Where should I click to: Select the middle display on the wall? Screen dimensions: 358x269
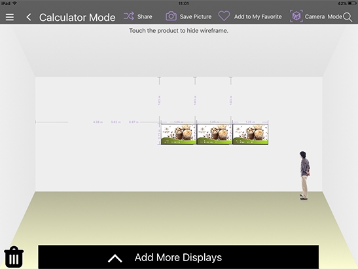(x=214, y=134)
